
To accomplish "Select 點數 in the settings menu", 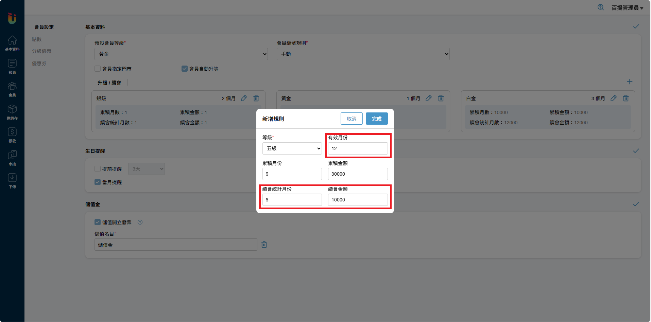I will pyautogui.click(x=37, y=39).
